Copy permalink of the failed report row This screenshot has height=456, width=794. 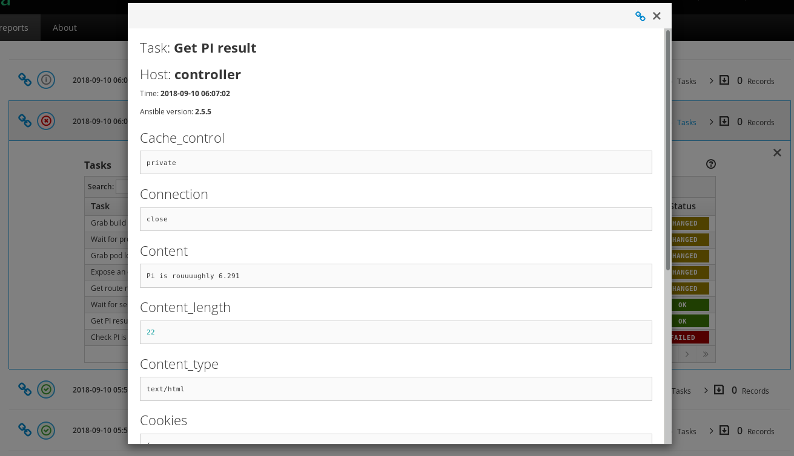click(25, 121)
